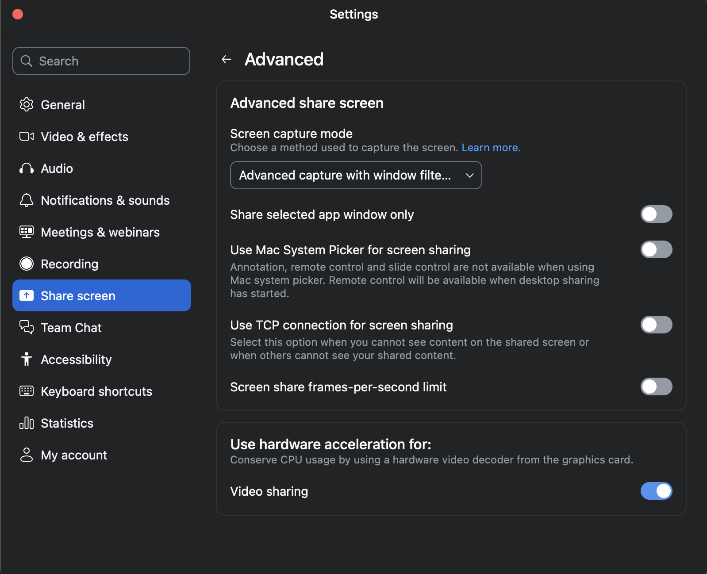Click the Video & effects camera icon

[27, 136]
